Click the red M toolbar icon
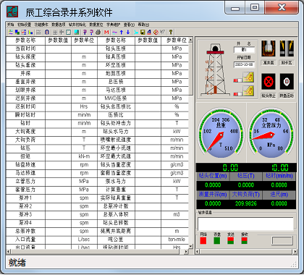Viewport: 304px width, 275px height. click(106, 32)
